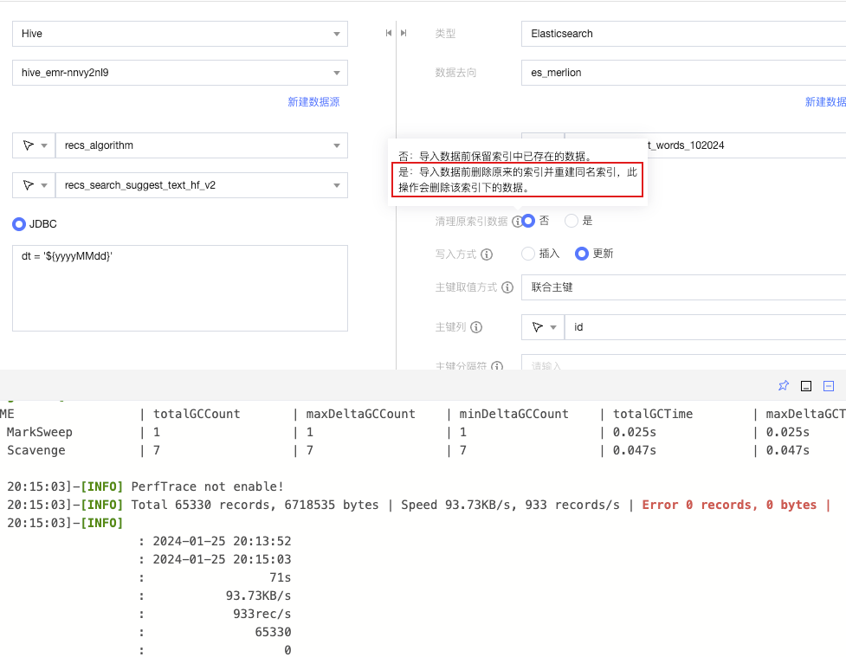Image resolution: width=846 pixels, height=657 pixels.
Task: Select 否 for clearing index data
Action: 528,221
